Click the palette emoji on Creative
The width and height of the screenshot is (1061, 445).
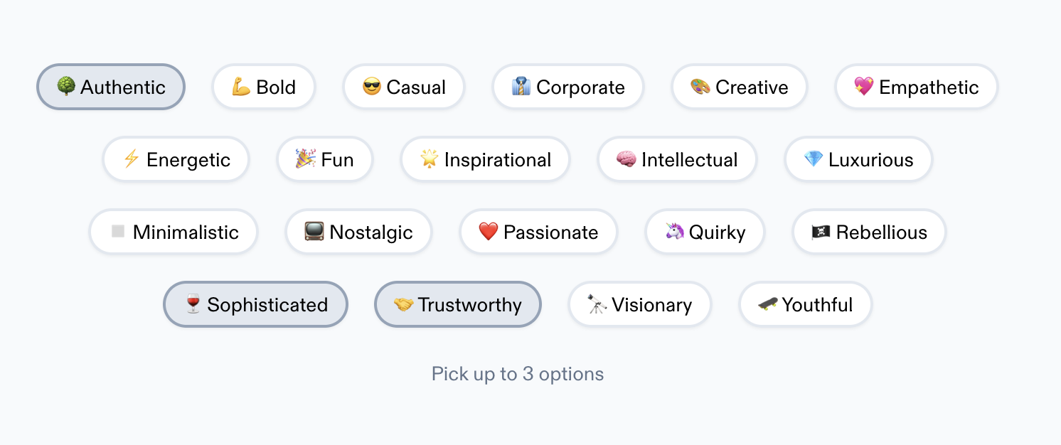click(700, 87)
